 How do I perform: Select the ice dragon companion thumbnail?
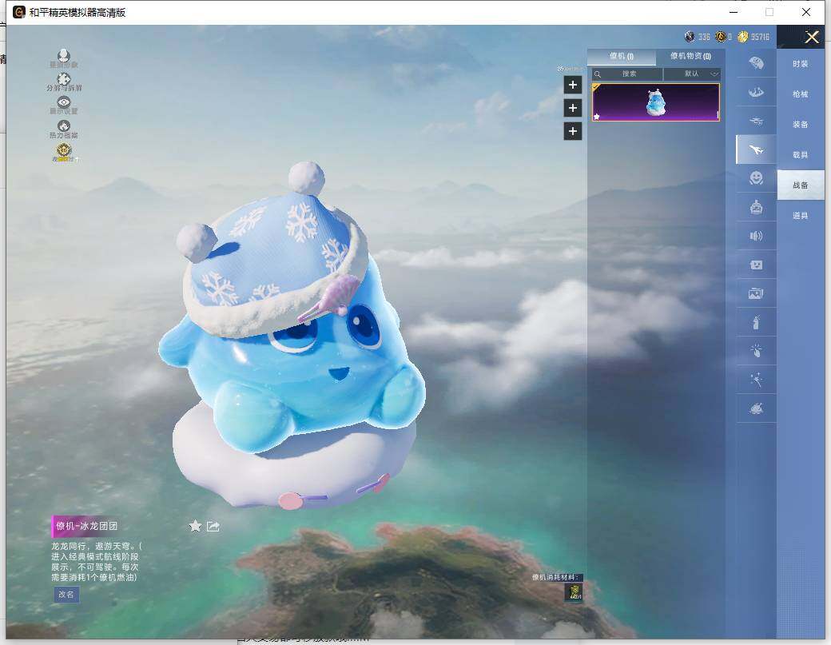tap(656, 103)
